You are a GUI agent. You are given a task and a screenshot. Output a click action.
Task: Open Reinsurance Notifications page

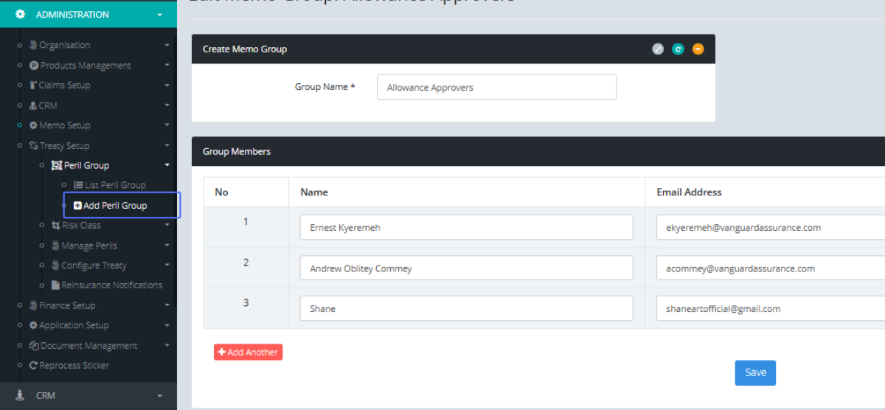tap(111, 285)
